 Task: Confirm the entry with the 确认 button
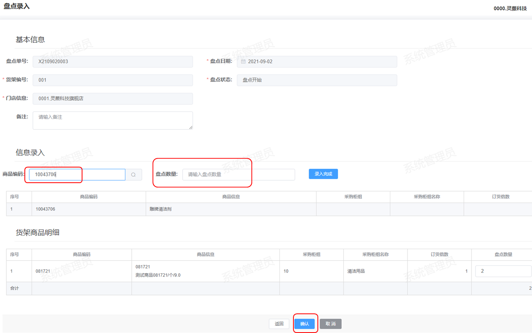(305, 324)
